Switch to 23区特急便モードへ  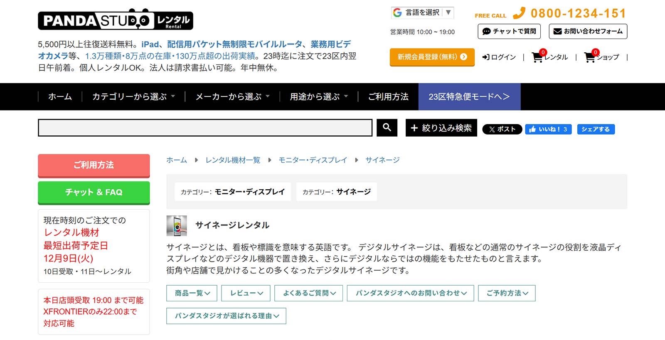469,97
